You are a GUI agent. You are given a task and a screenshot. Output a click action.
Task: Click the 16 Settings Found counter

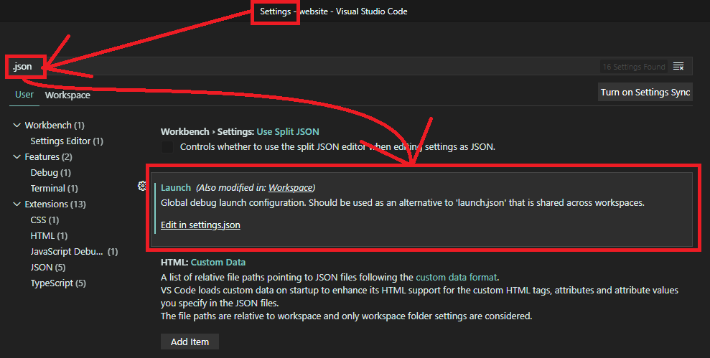coord(633,67)
